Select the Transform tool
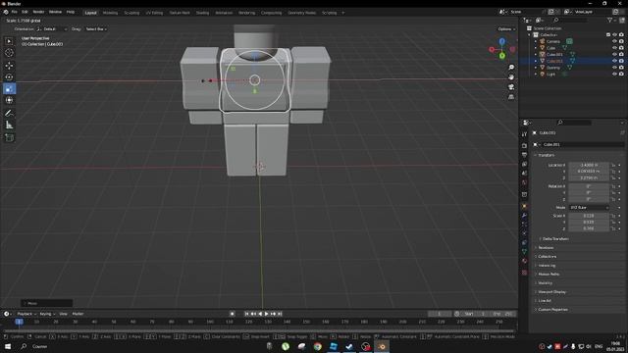 tap(9, 100)
